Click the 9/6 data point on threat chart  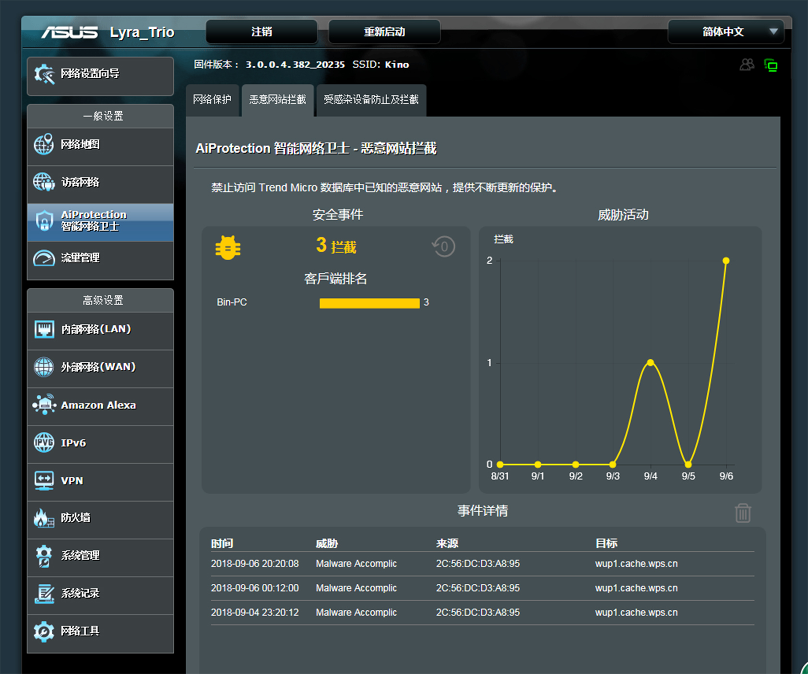[x=726, y=260]
